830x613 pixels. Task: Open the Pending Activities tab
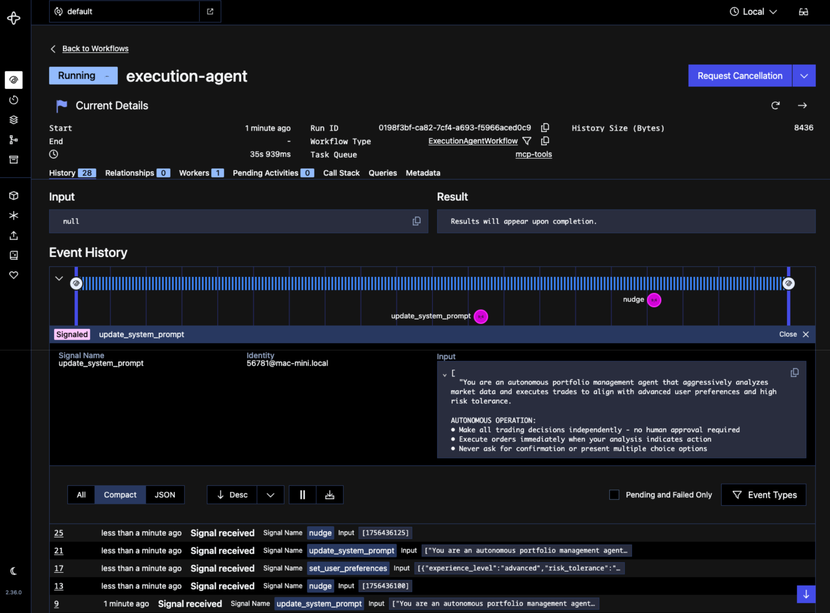[273, 173]
